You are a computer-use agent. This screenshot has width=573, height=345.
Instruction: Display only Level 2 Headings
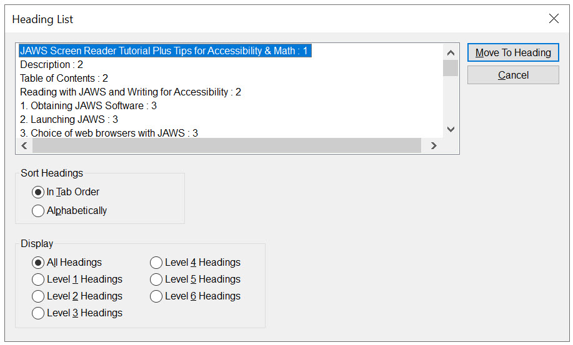point(77,296)
